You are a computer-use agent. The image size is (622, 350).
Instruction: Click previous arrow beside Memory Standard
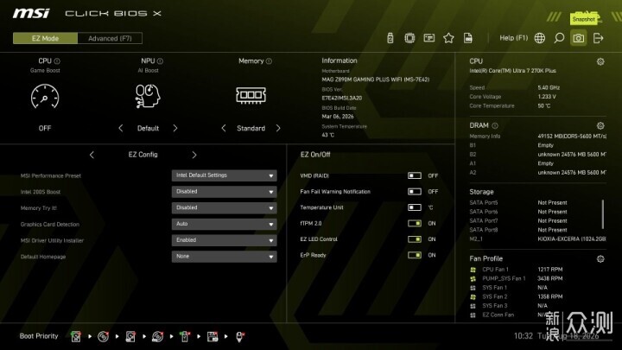click(x=224, y=128)
